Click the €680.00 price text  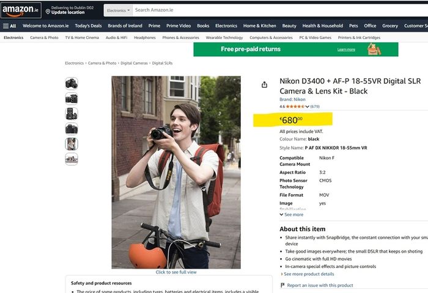pos(291,120)
